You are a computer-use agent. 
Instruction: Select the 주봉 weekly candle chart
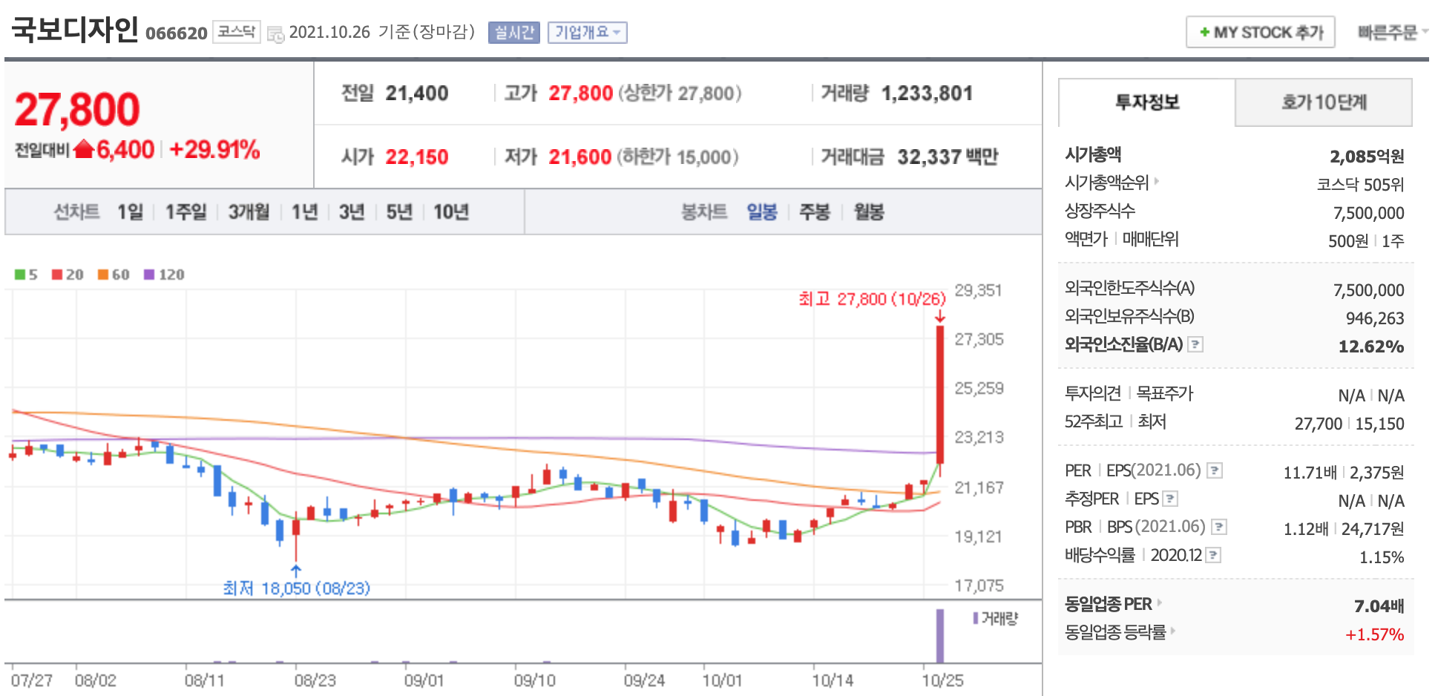[815, 212]
